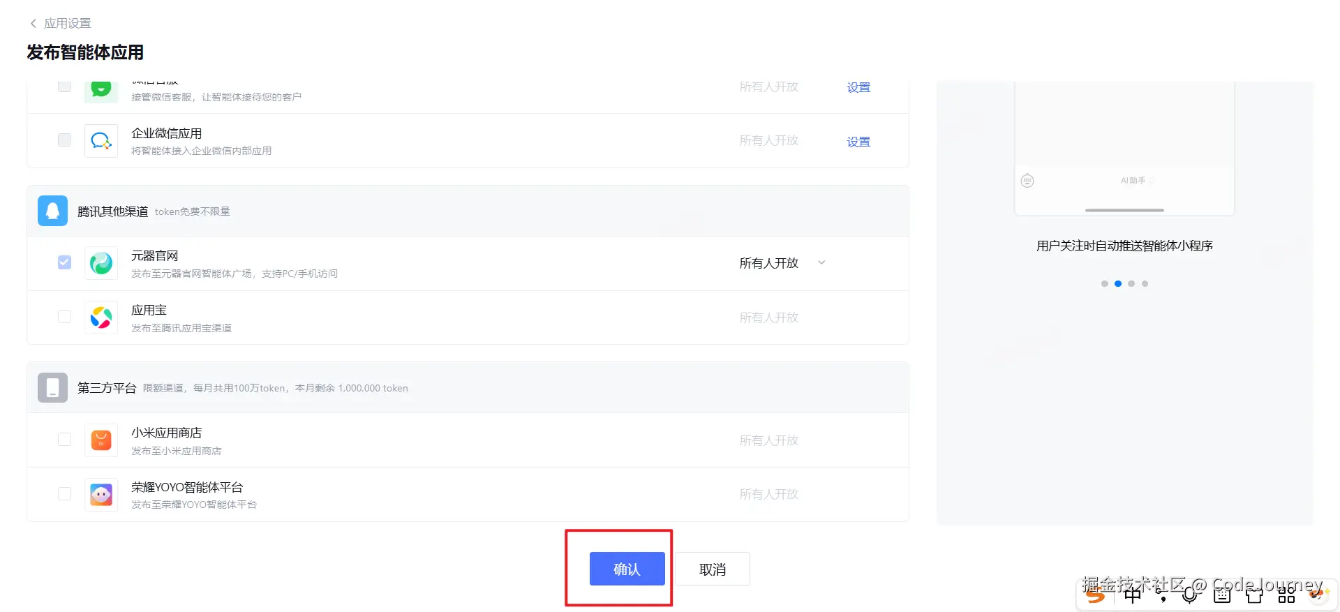1340x612 pixels.
Task: Click the 发布智能体应用 page heading
Action: (x=85, y=52)
